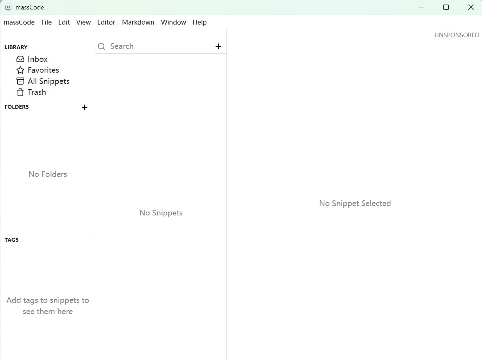The image size is (482, 360).
Task: Show the Markdown menu
Action: [x=138, y=22]
